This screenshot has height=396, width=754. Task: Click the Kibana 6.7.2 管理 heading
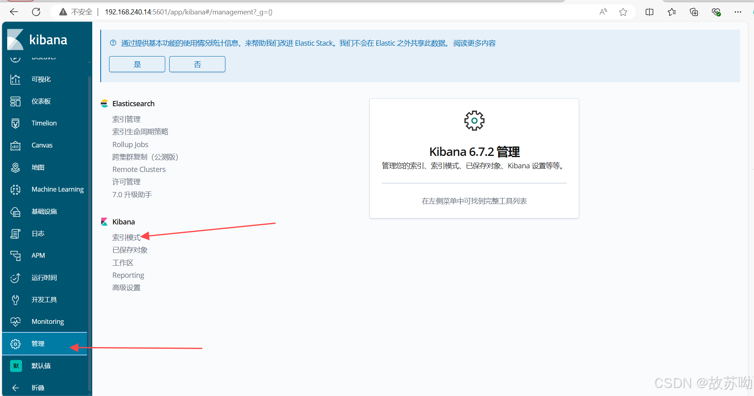(x=474, y=152)
